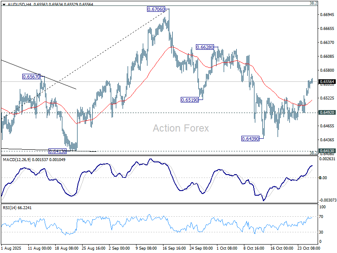Click the 0.66655 price axis value
Viewport: 337px width, 253px height.
[327, 29]
